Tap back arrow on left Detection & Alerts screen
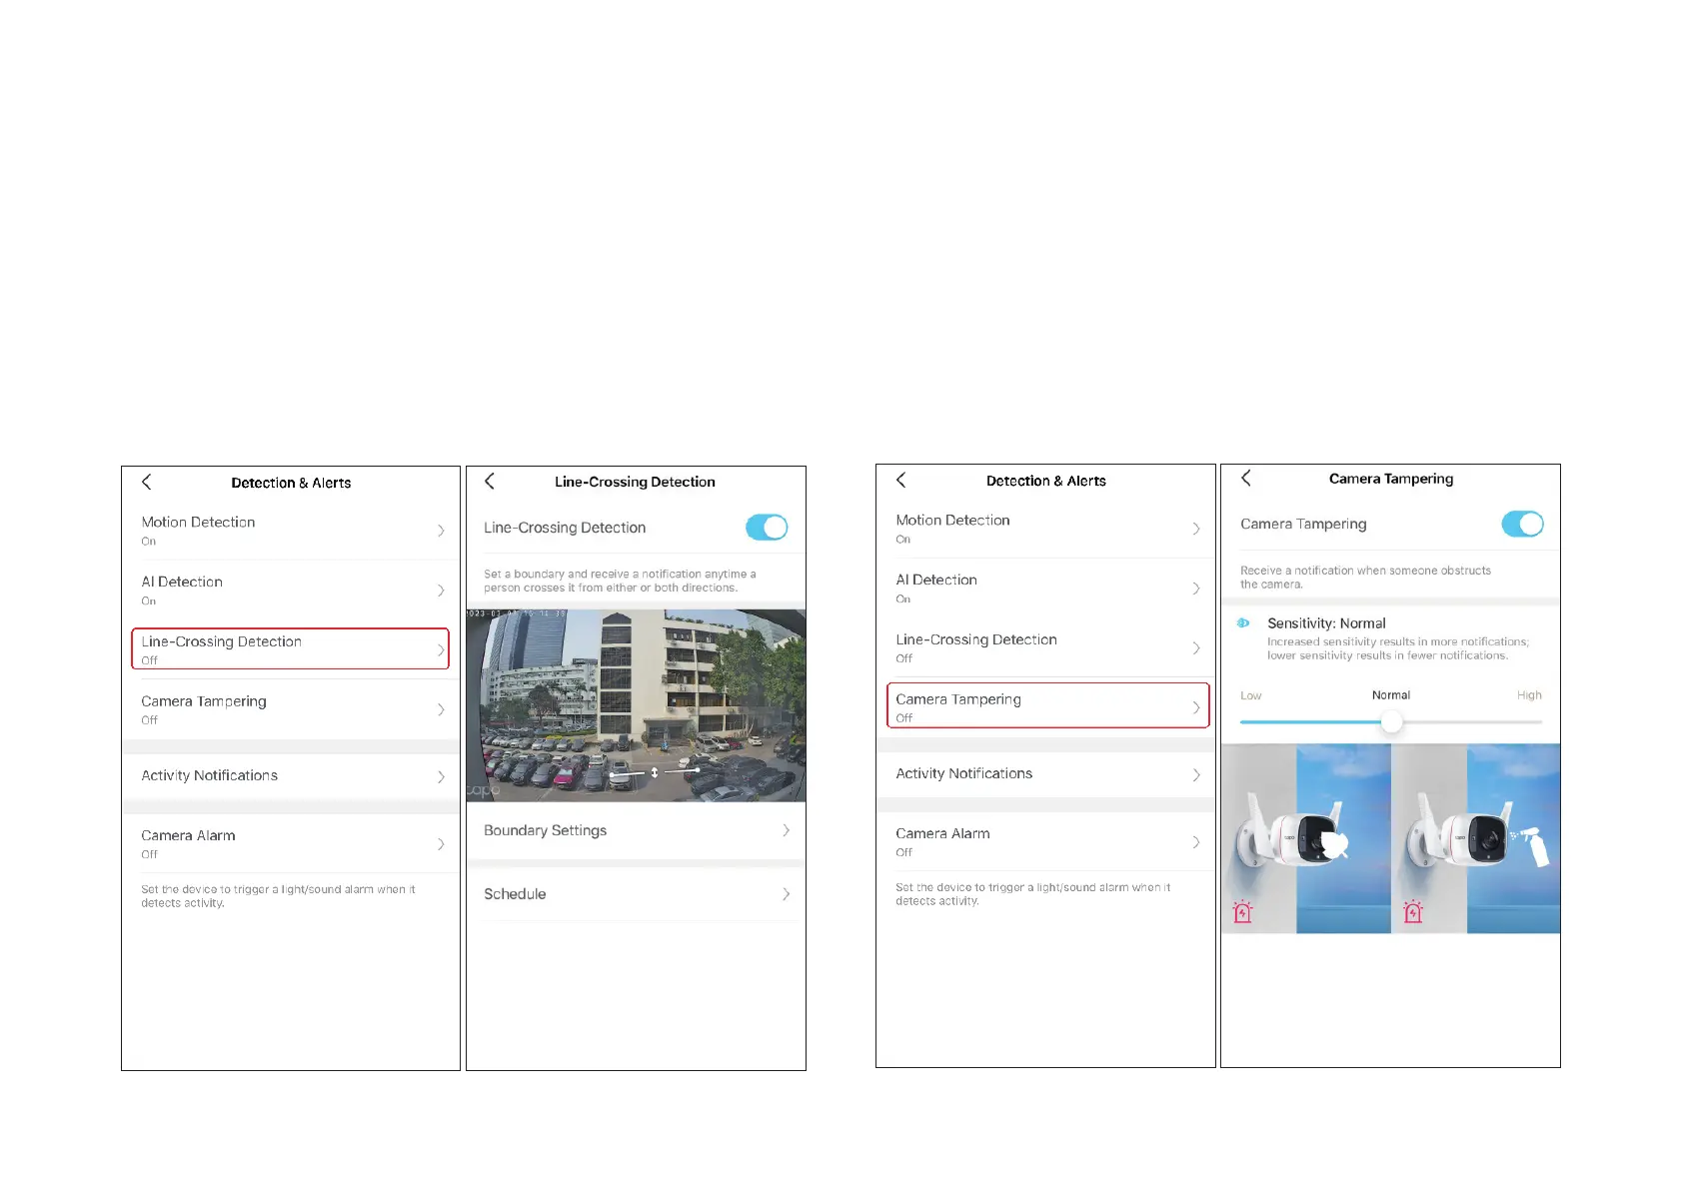Image resolution: width=1683 pixels, height=1190 pixels. tap(147, 482)
